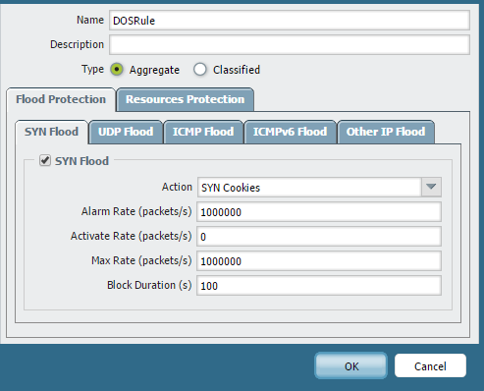Open the Other IP Flood tab

pyautogui.click(x=386, y=132)
